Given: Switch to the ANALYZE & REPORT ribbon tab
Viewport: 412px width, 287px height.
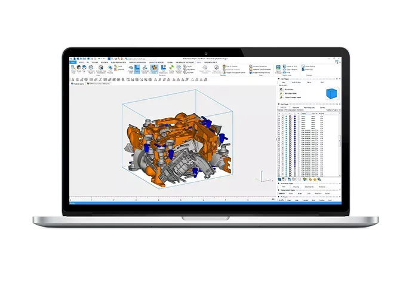Looking at the screenshot, I should point(156,63).
